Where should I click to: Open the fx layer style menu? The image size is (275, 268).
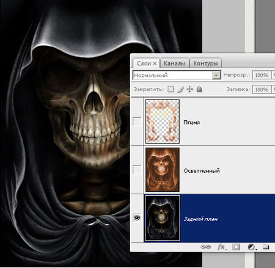[221, 247]
